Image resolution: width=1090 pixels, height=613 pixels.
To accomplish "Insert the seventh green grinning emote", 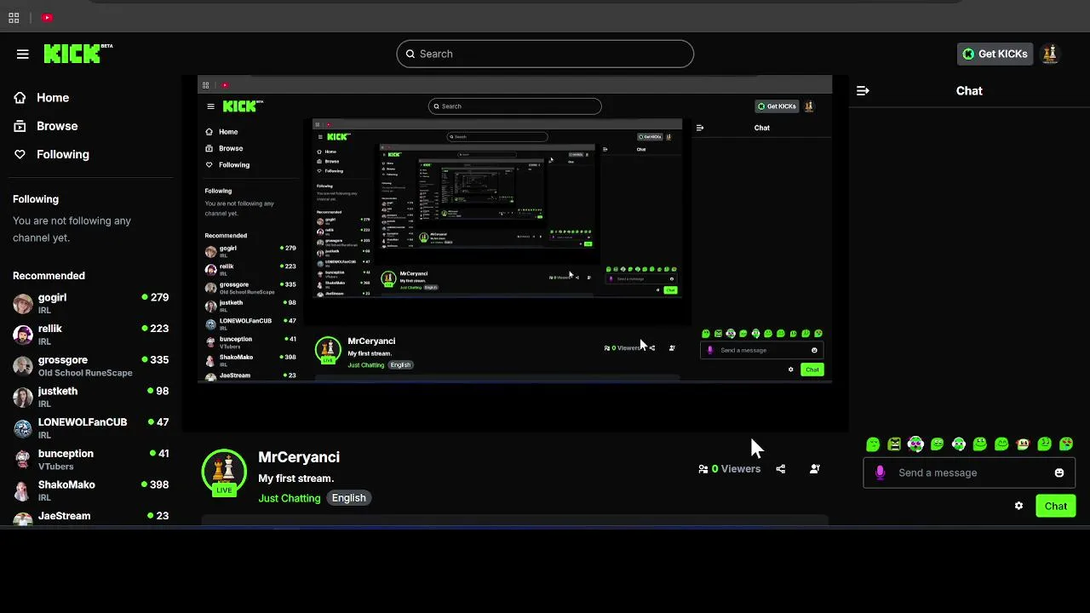I will 1001,444.
